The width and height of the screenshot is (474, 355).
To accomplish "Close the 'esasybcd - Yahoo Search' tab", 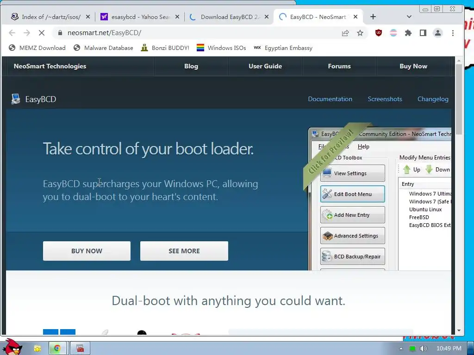I will tap(177, 17).
